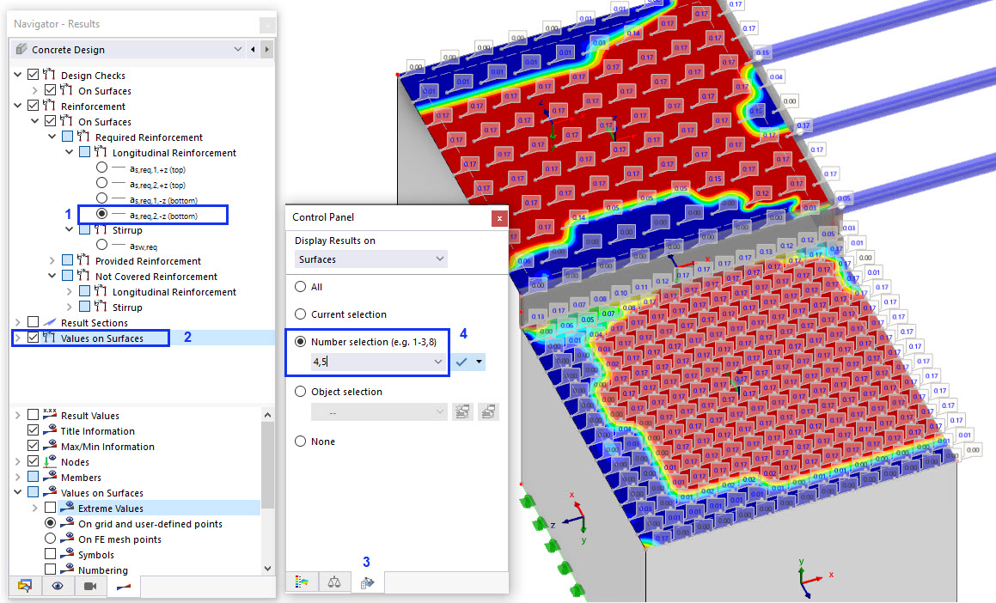
Task: Open the color scale settings in Control Panel
Action: point(302,582)
